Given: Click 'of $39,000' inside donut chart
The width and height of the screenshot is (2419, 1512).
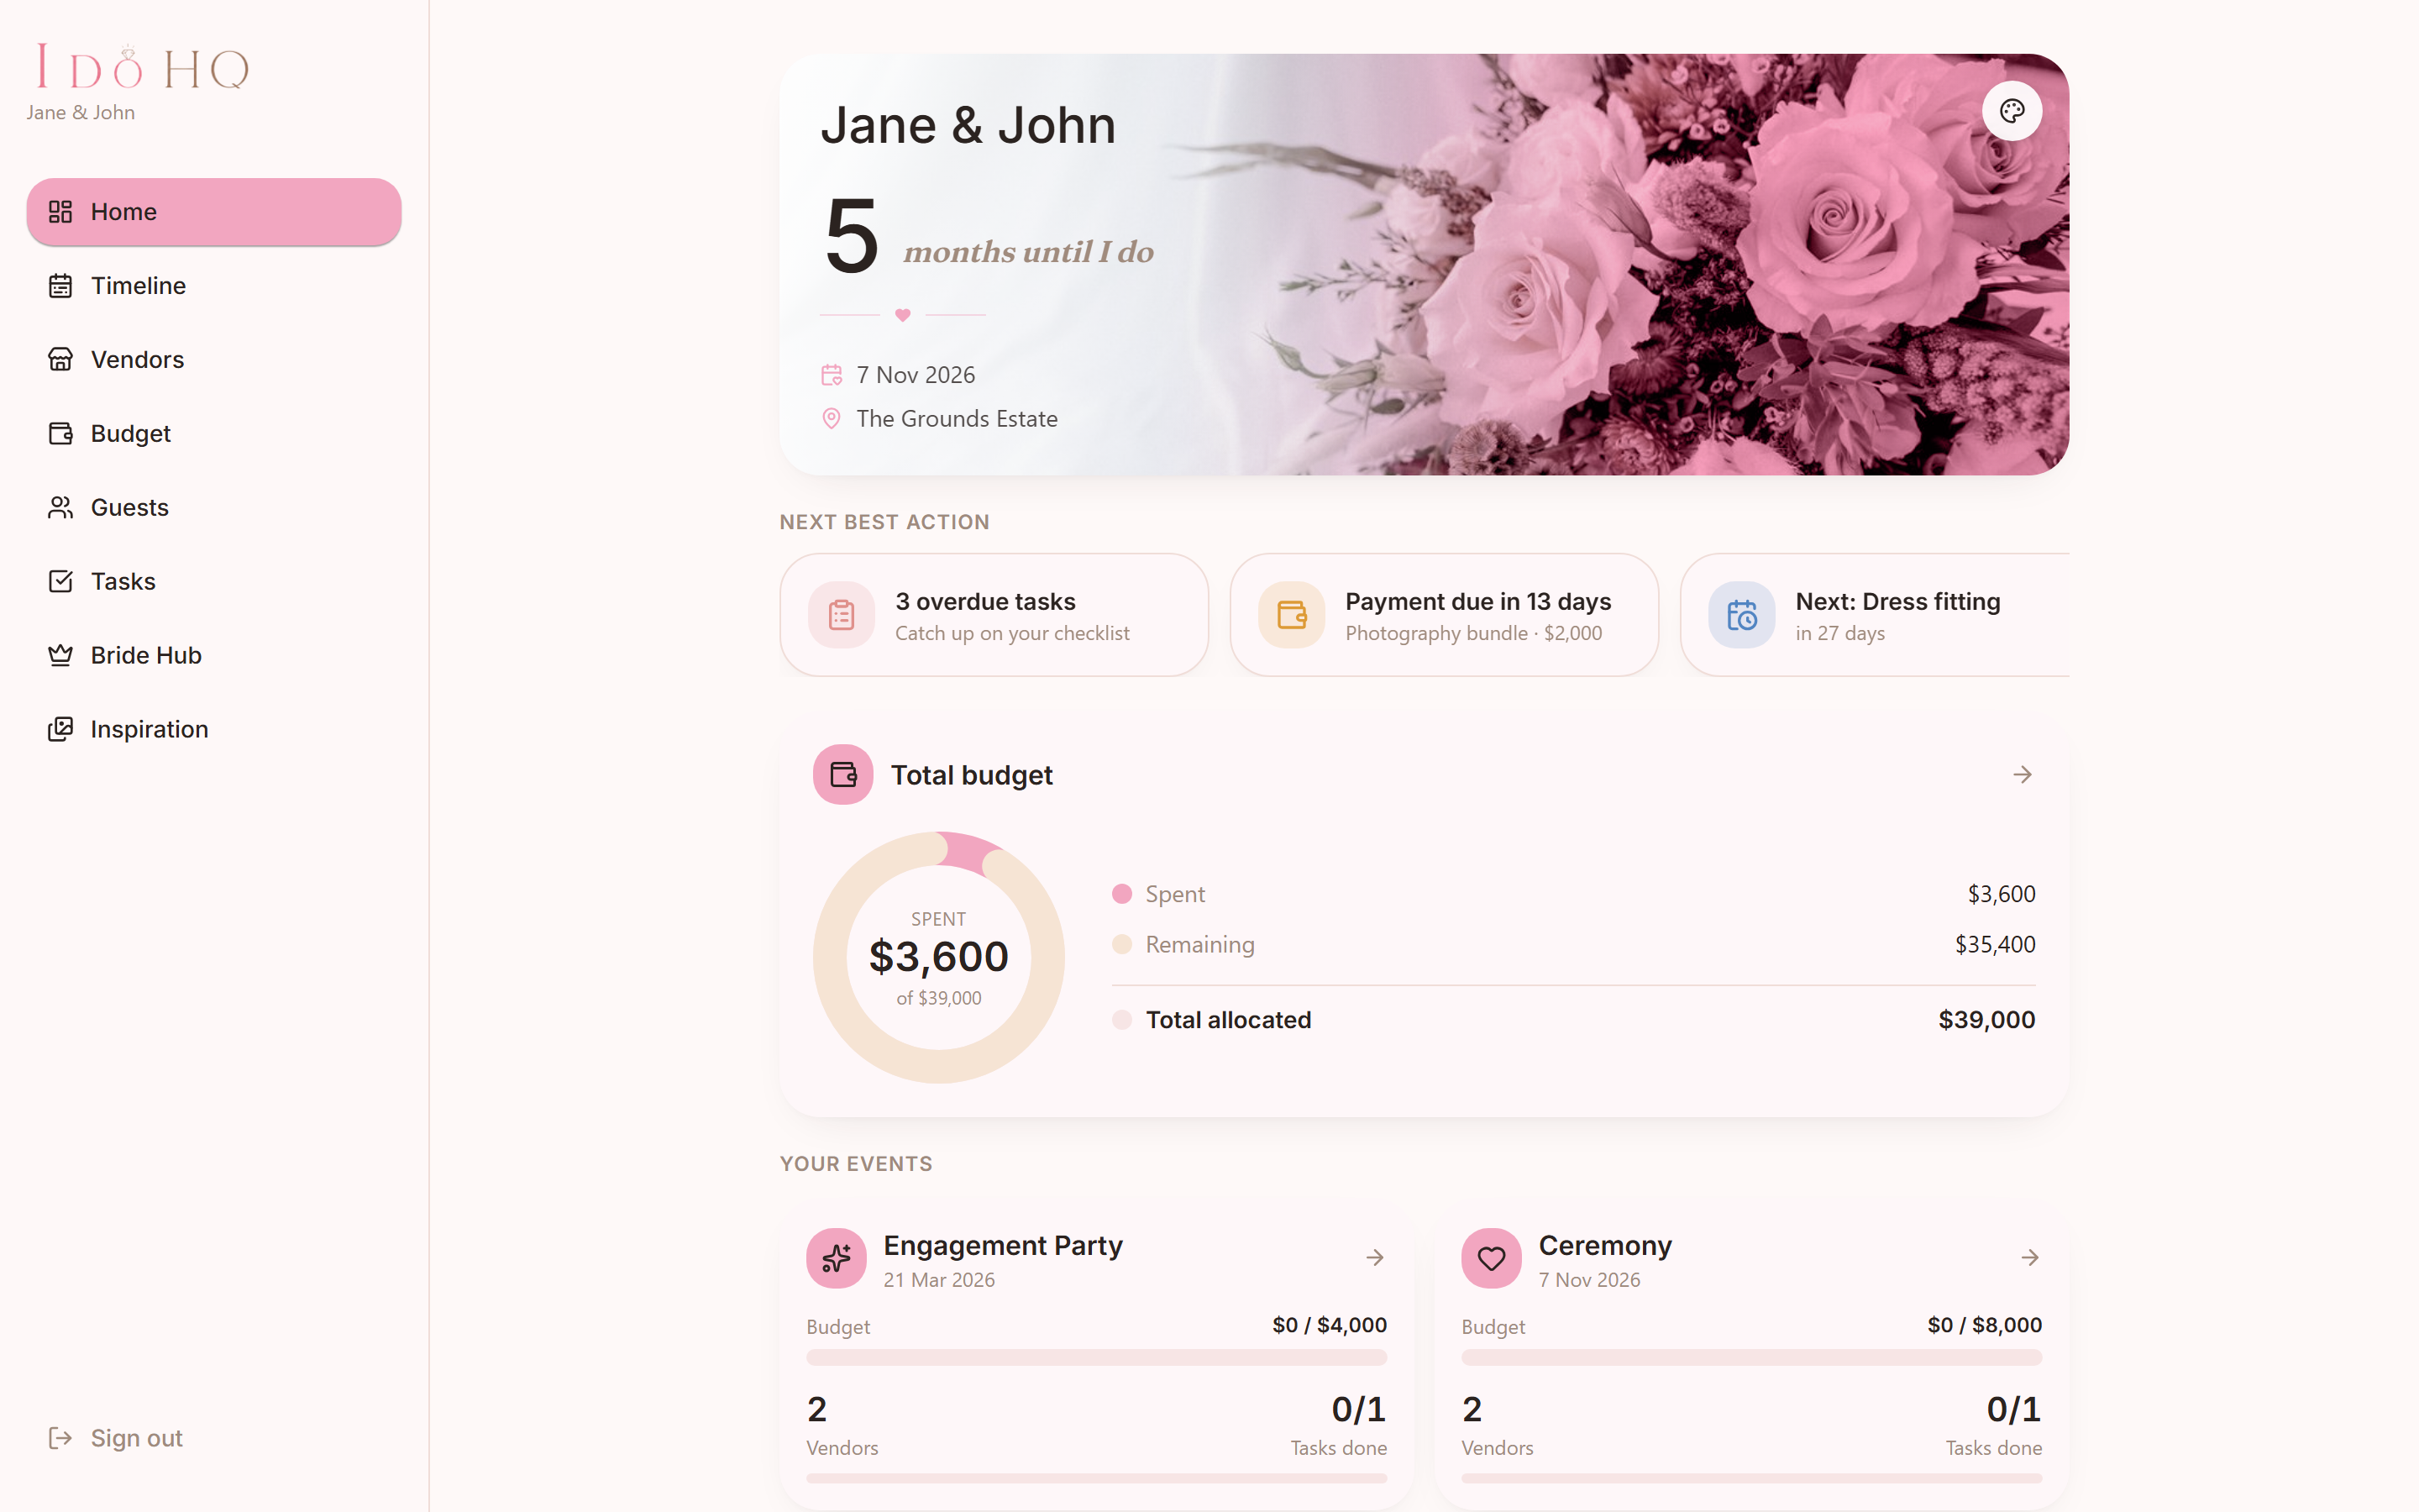Looking at the screenshot, I should (938, 998).
